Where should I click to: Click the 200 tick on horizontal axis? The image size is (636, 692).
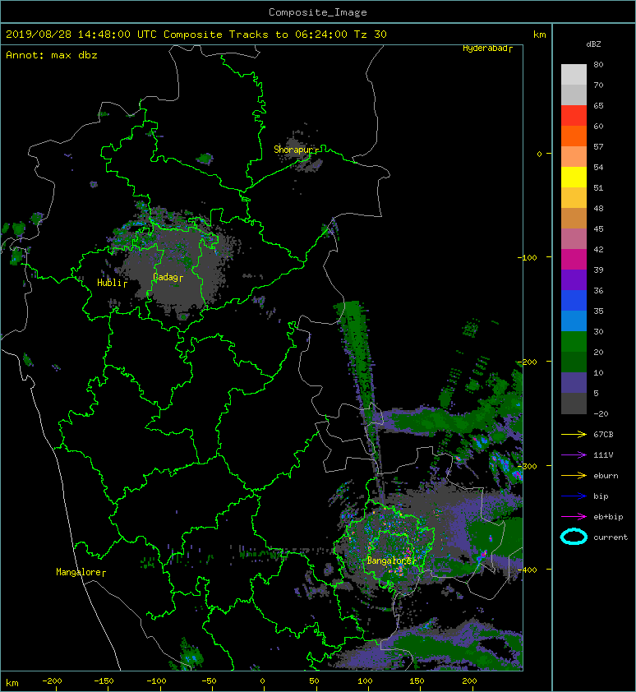tap(469, 681)
